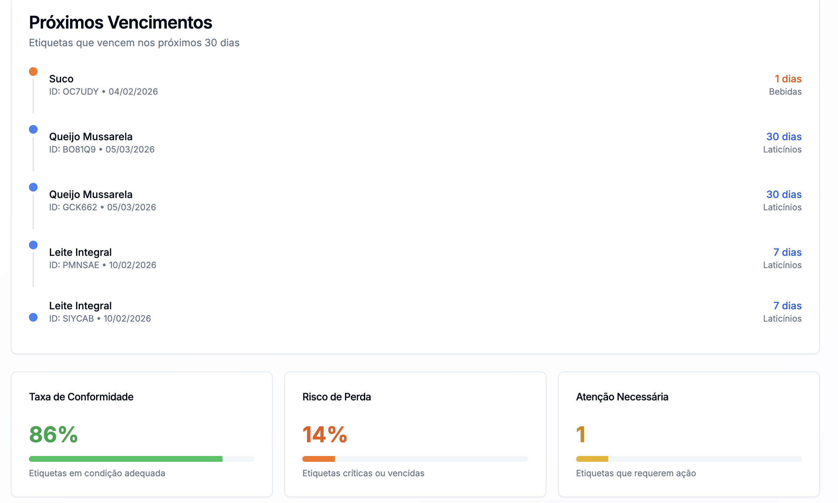The height and width of the screenshot is (503, 838).
Task: Open the Atenção Necessária card title
Action: 622,397
